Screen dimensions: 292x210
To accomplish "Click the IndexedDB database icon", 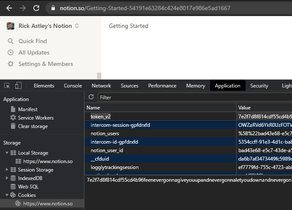I will tap(13, 178).
